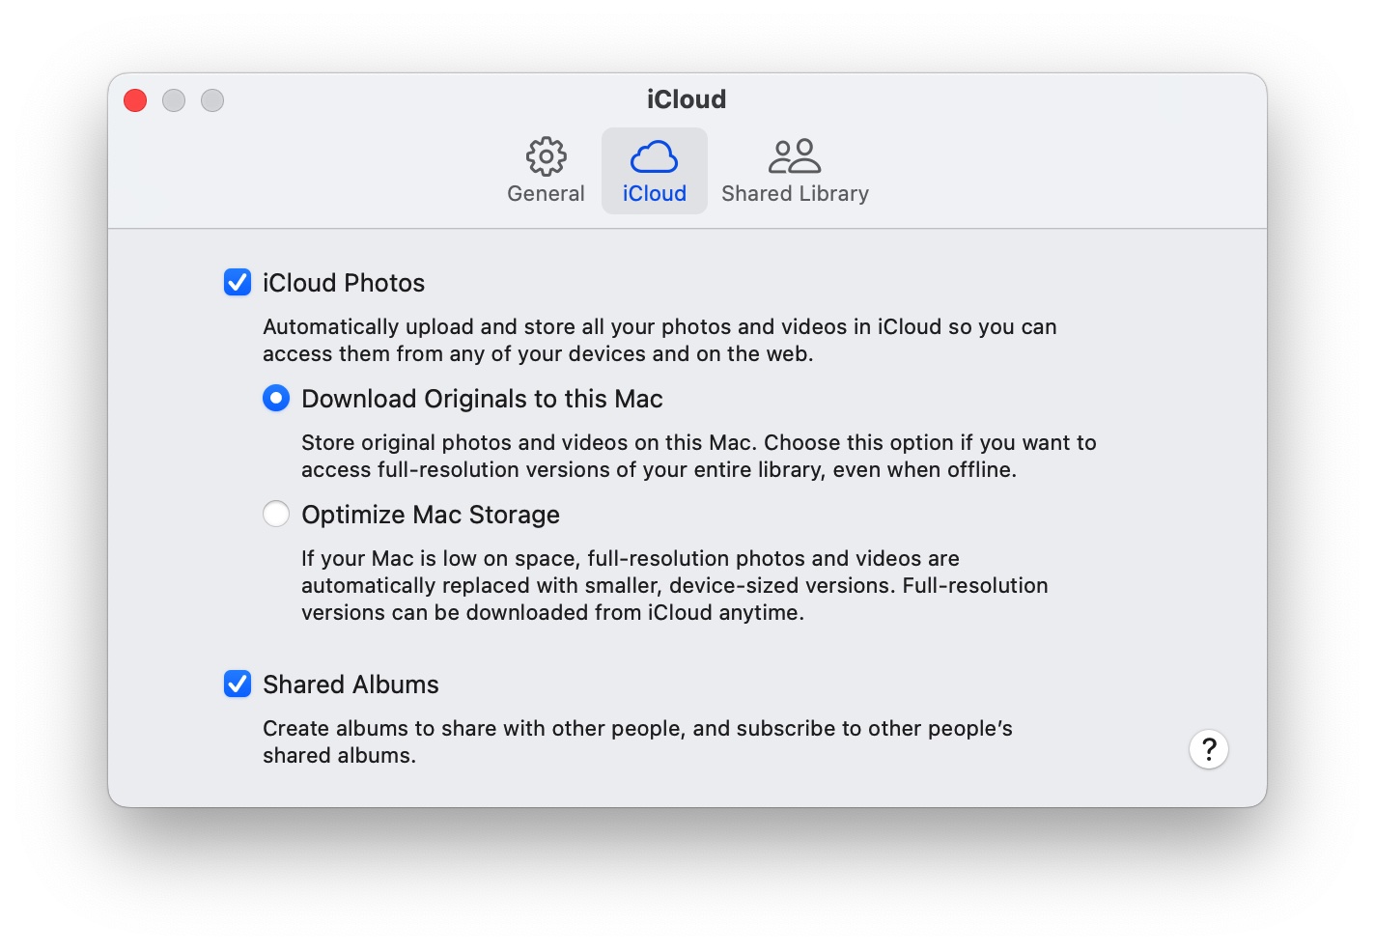Choose Optimize Mac Storage option
Screen dimensions: 1375x950
click(x=276, y=514)
